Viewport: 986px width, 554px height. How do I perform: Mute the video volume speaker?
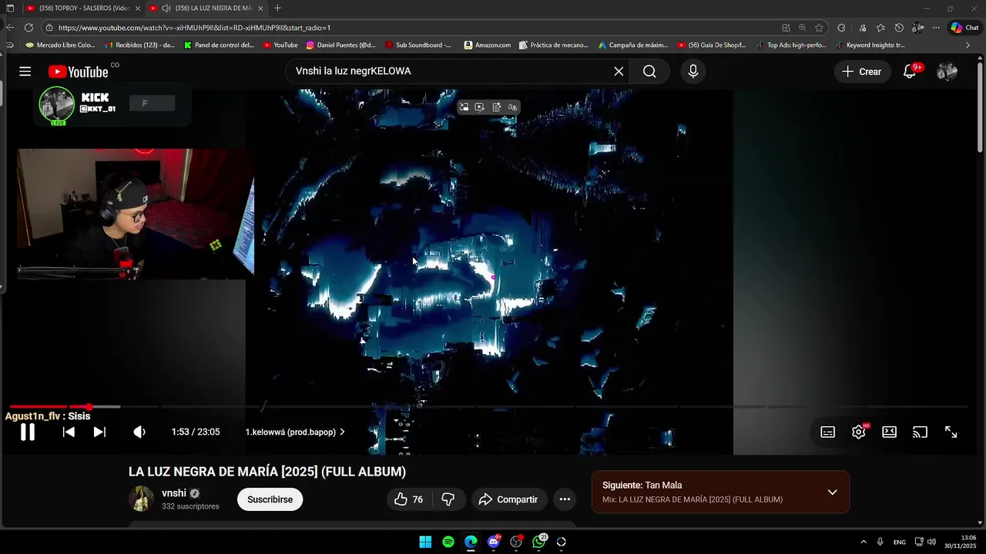(139, 432)
